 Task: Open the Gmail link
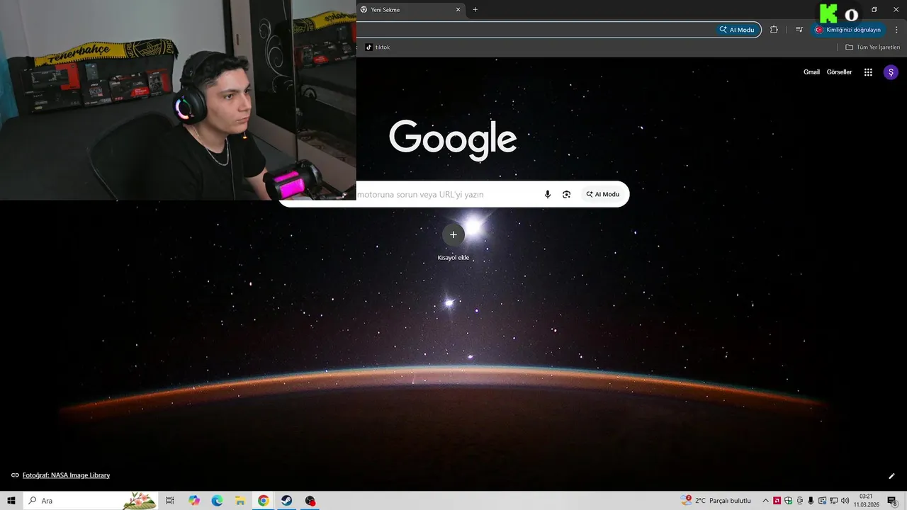coord(811,72)
